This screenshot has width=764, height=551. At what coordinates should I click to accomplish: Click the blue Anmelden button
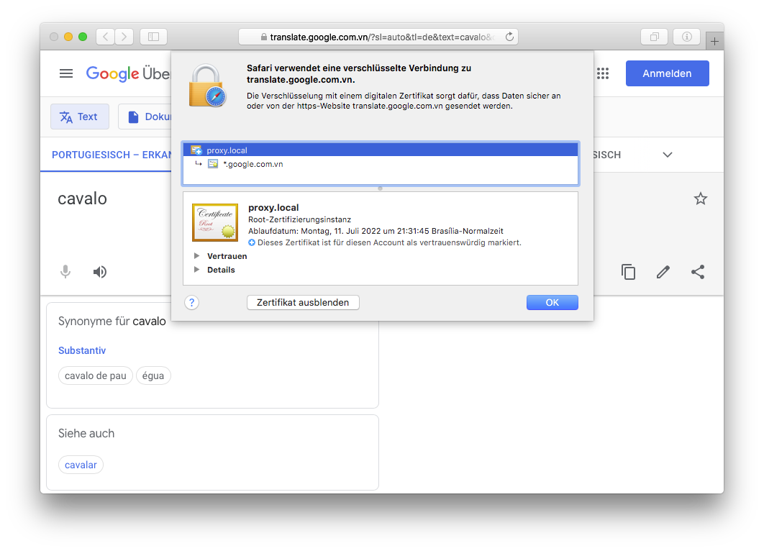pos(667,73)
